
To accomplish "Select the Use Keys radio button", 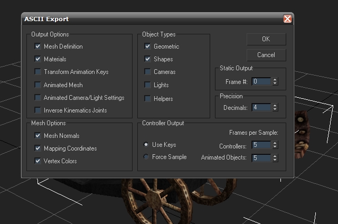I will [146, 144].
